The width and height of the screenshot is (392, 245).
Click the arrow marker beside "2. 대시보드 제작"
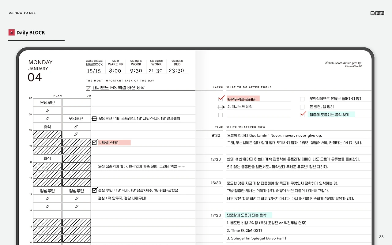pyautogui.click(x=221, y=107)
